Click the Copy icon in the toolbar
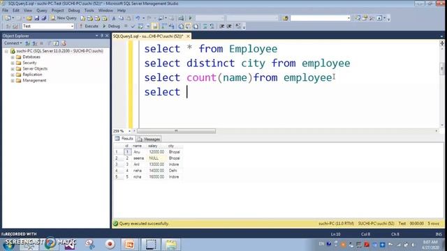The height and width of the screenshot is (251, 447). (121, 18)
